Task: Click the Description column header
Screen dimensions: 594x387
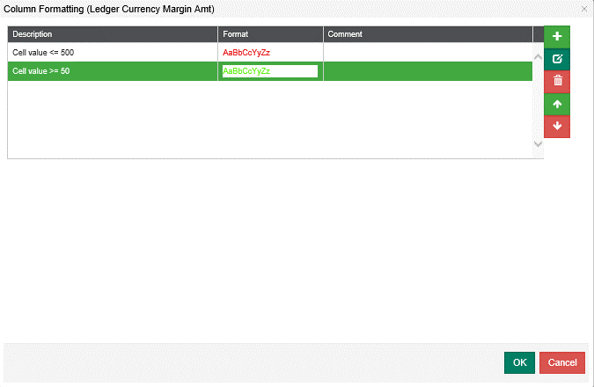Action: (x=113, y=34)
